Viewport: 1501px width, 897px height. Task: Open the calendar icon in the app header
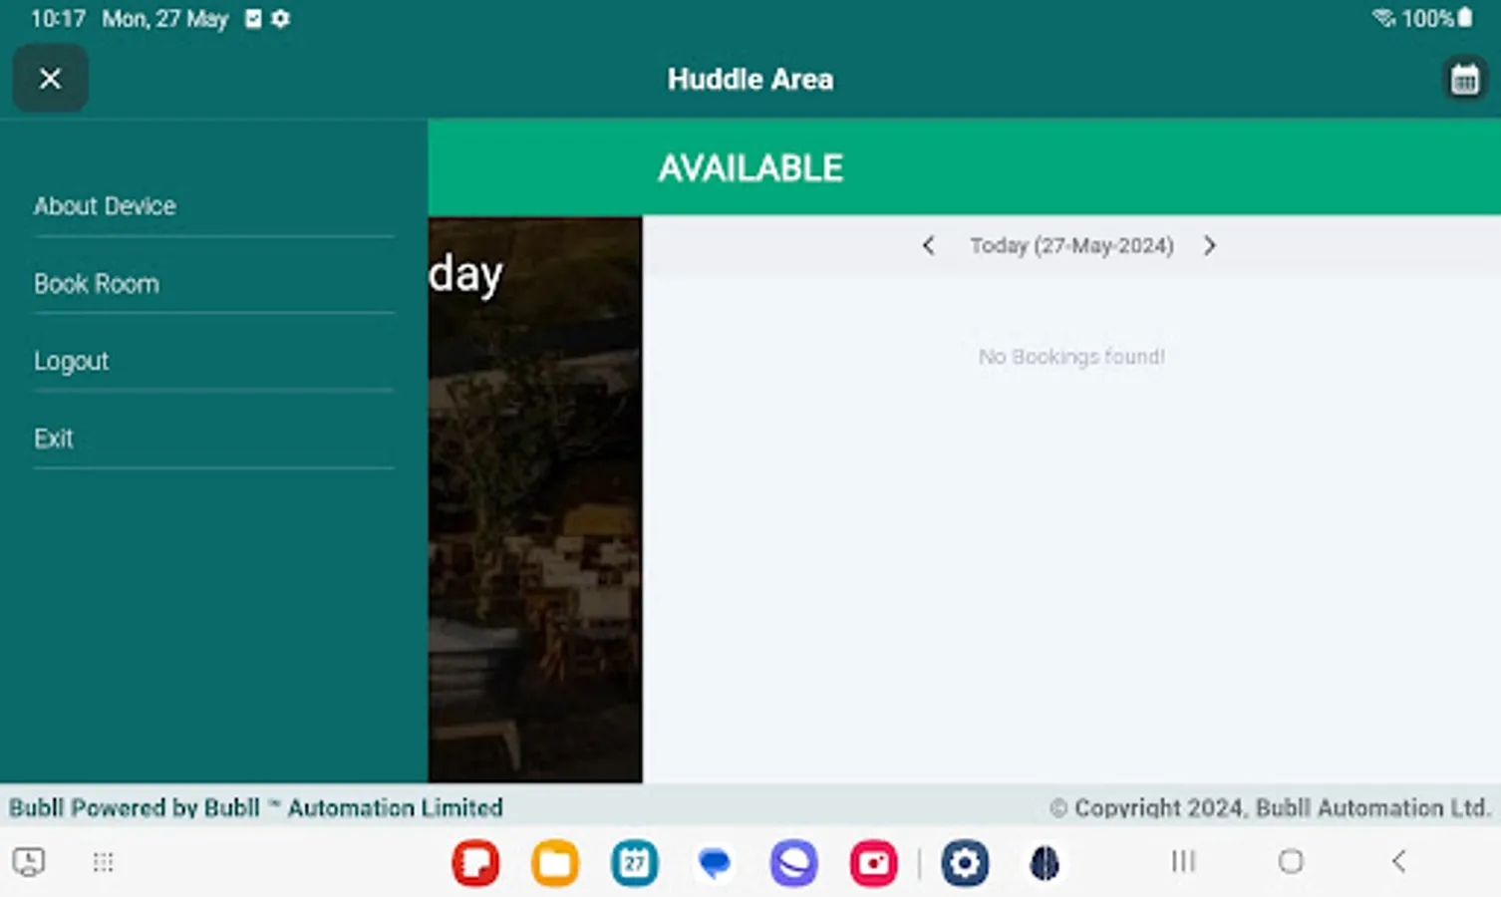click(x=1462, y=78)
